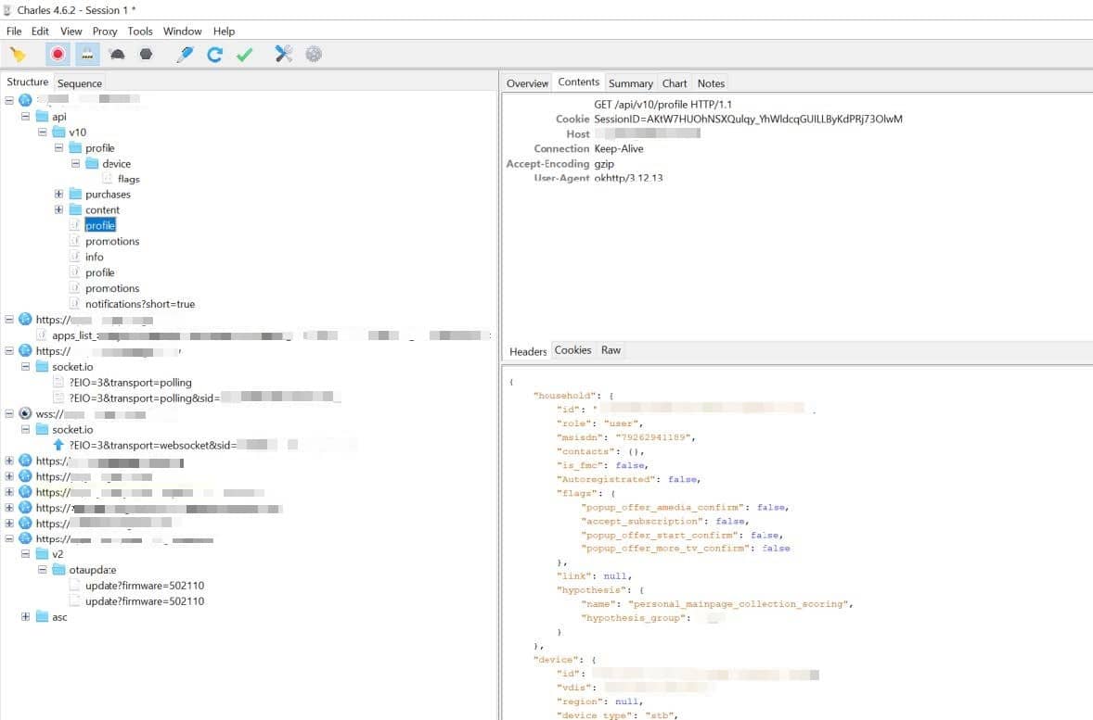Select the flags request under device

click(128, 179)
